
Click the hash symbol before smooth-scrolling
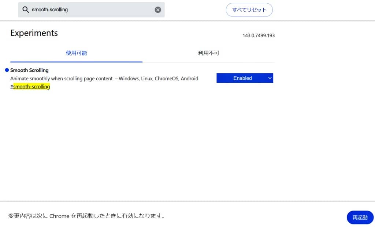pos(12,87)
